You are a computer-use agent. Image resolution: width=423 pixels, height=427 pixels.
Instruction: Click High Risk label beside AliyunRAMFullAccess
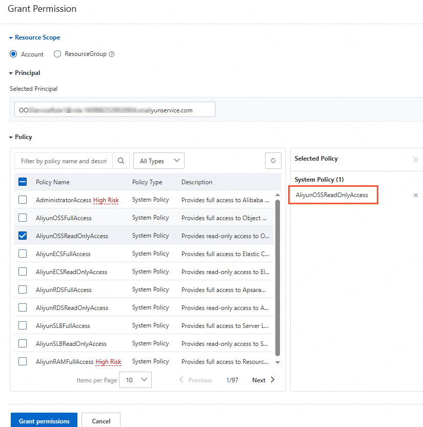tap(109, 362)
